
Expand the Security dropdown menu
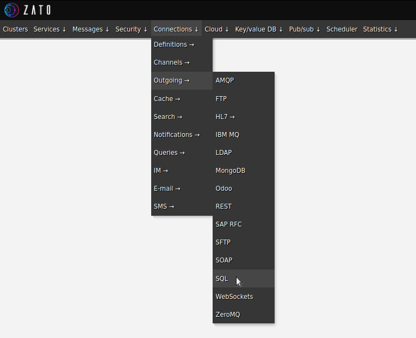tap(132, 29)
